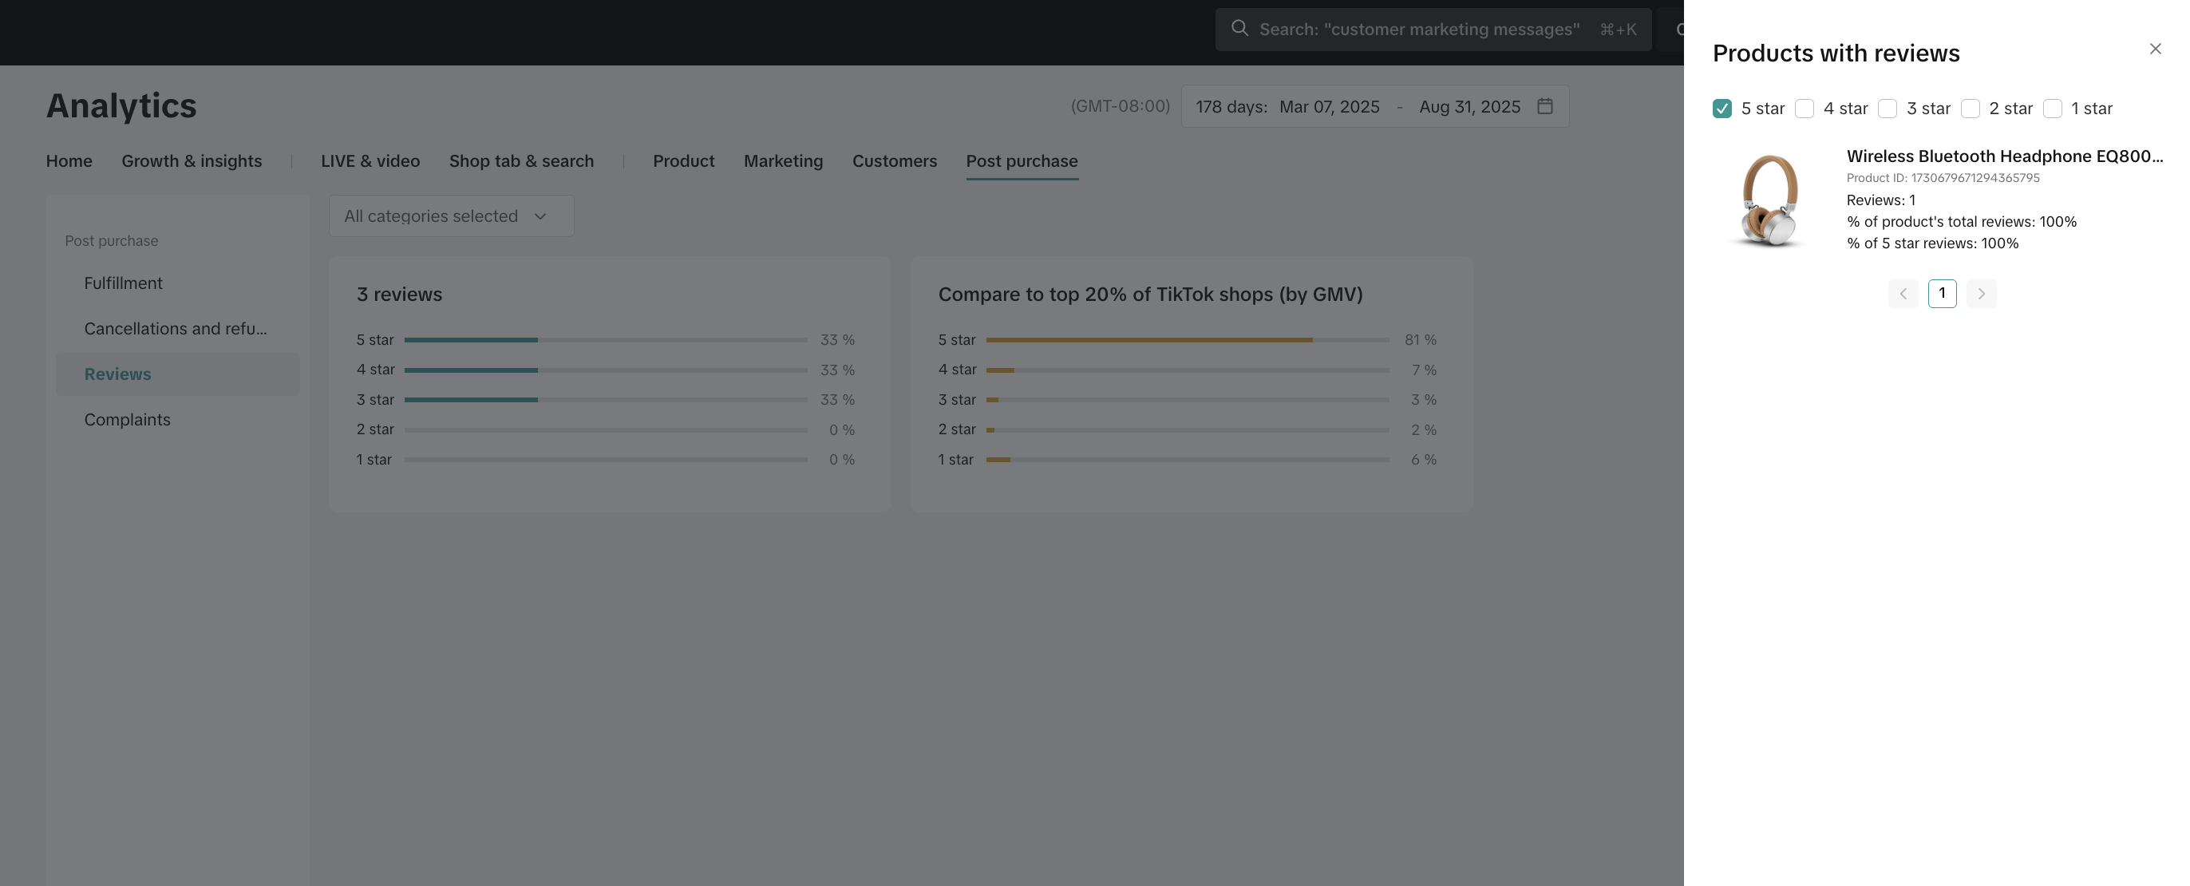The image size is (2190, 886).
Task: Open Fulfillment in sidebar
Action: coord(123,283)
